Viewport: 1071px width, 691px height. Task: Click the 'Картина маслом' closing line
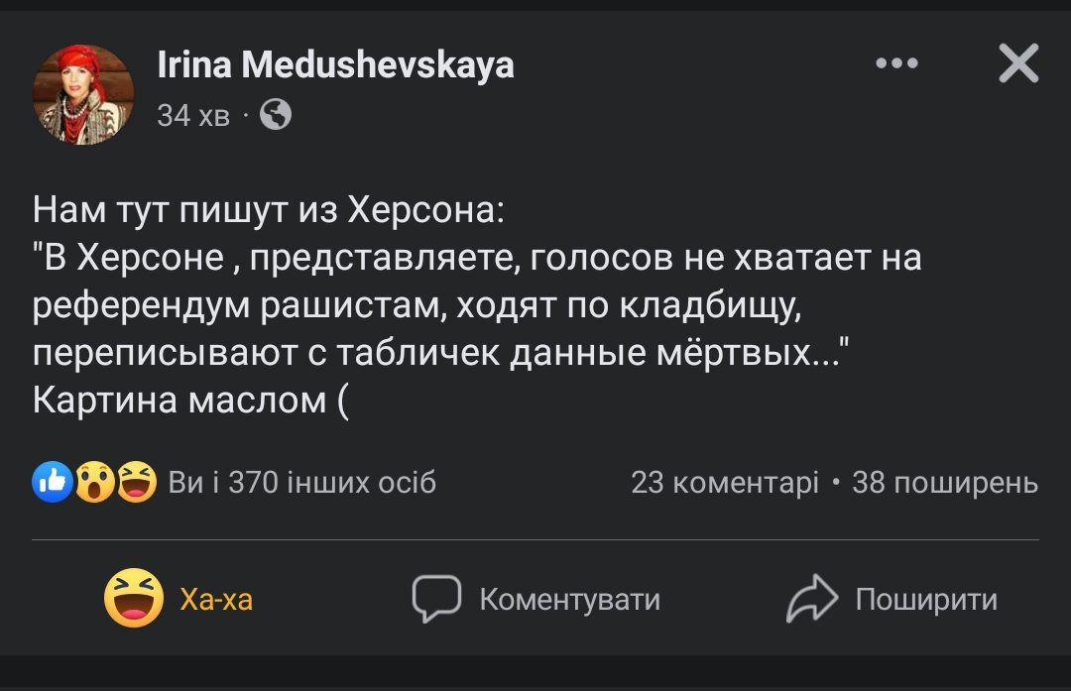tap(190, 400)
